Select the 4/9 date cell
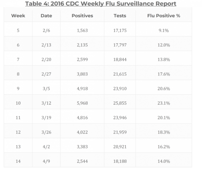 (x=46, y=161)
